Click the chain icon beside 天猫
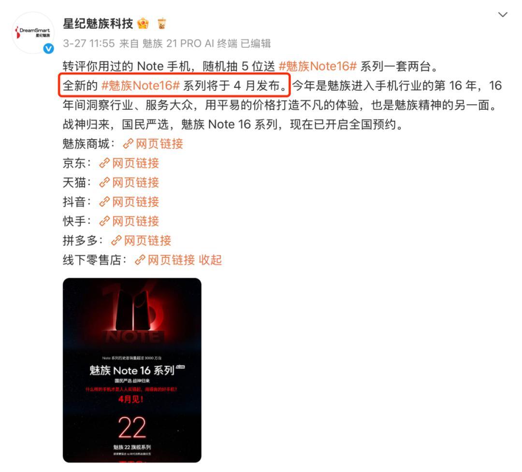Viewport: 522px width, 472px height. pyautogui.click(x=104, y=183)
